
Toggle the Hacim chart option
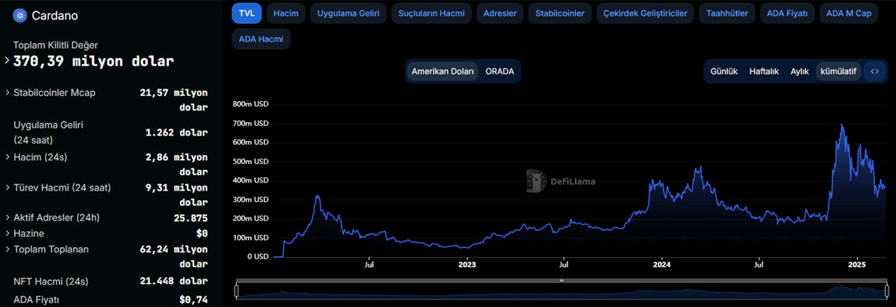click(285, 13)
